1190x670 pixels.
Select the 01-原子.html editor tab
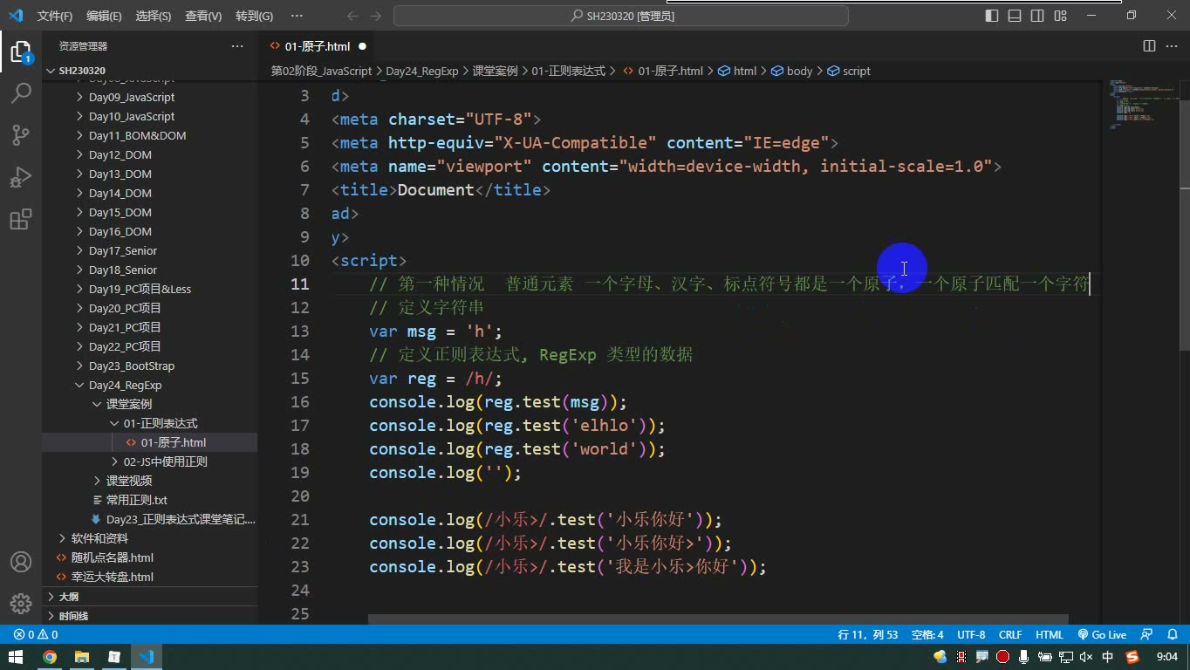coord(318,46)
